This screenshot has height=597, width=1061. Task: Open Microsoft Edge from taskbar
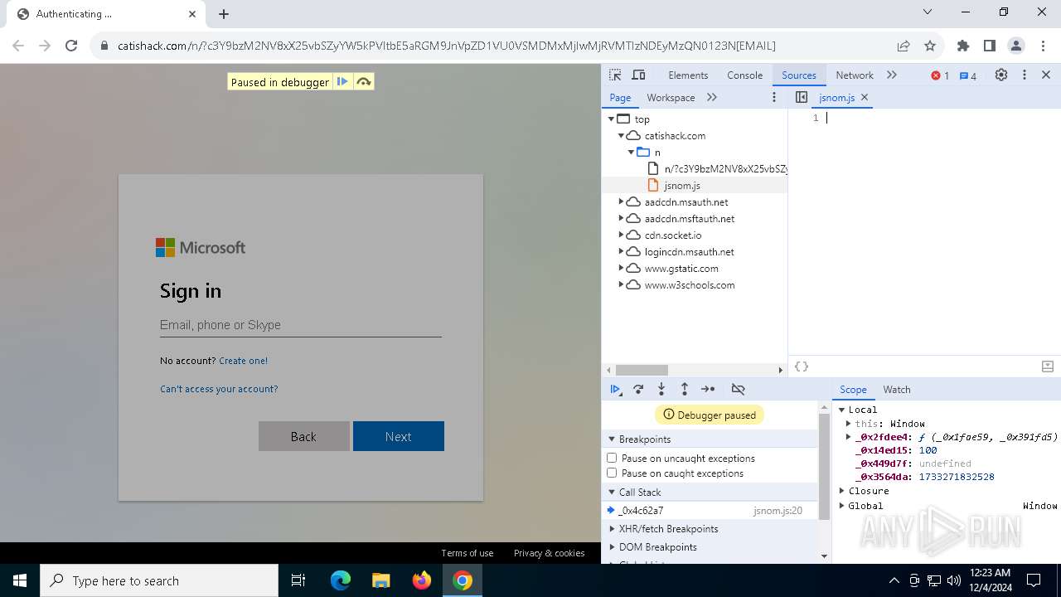tap(341, 580)
